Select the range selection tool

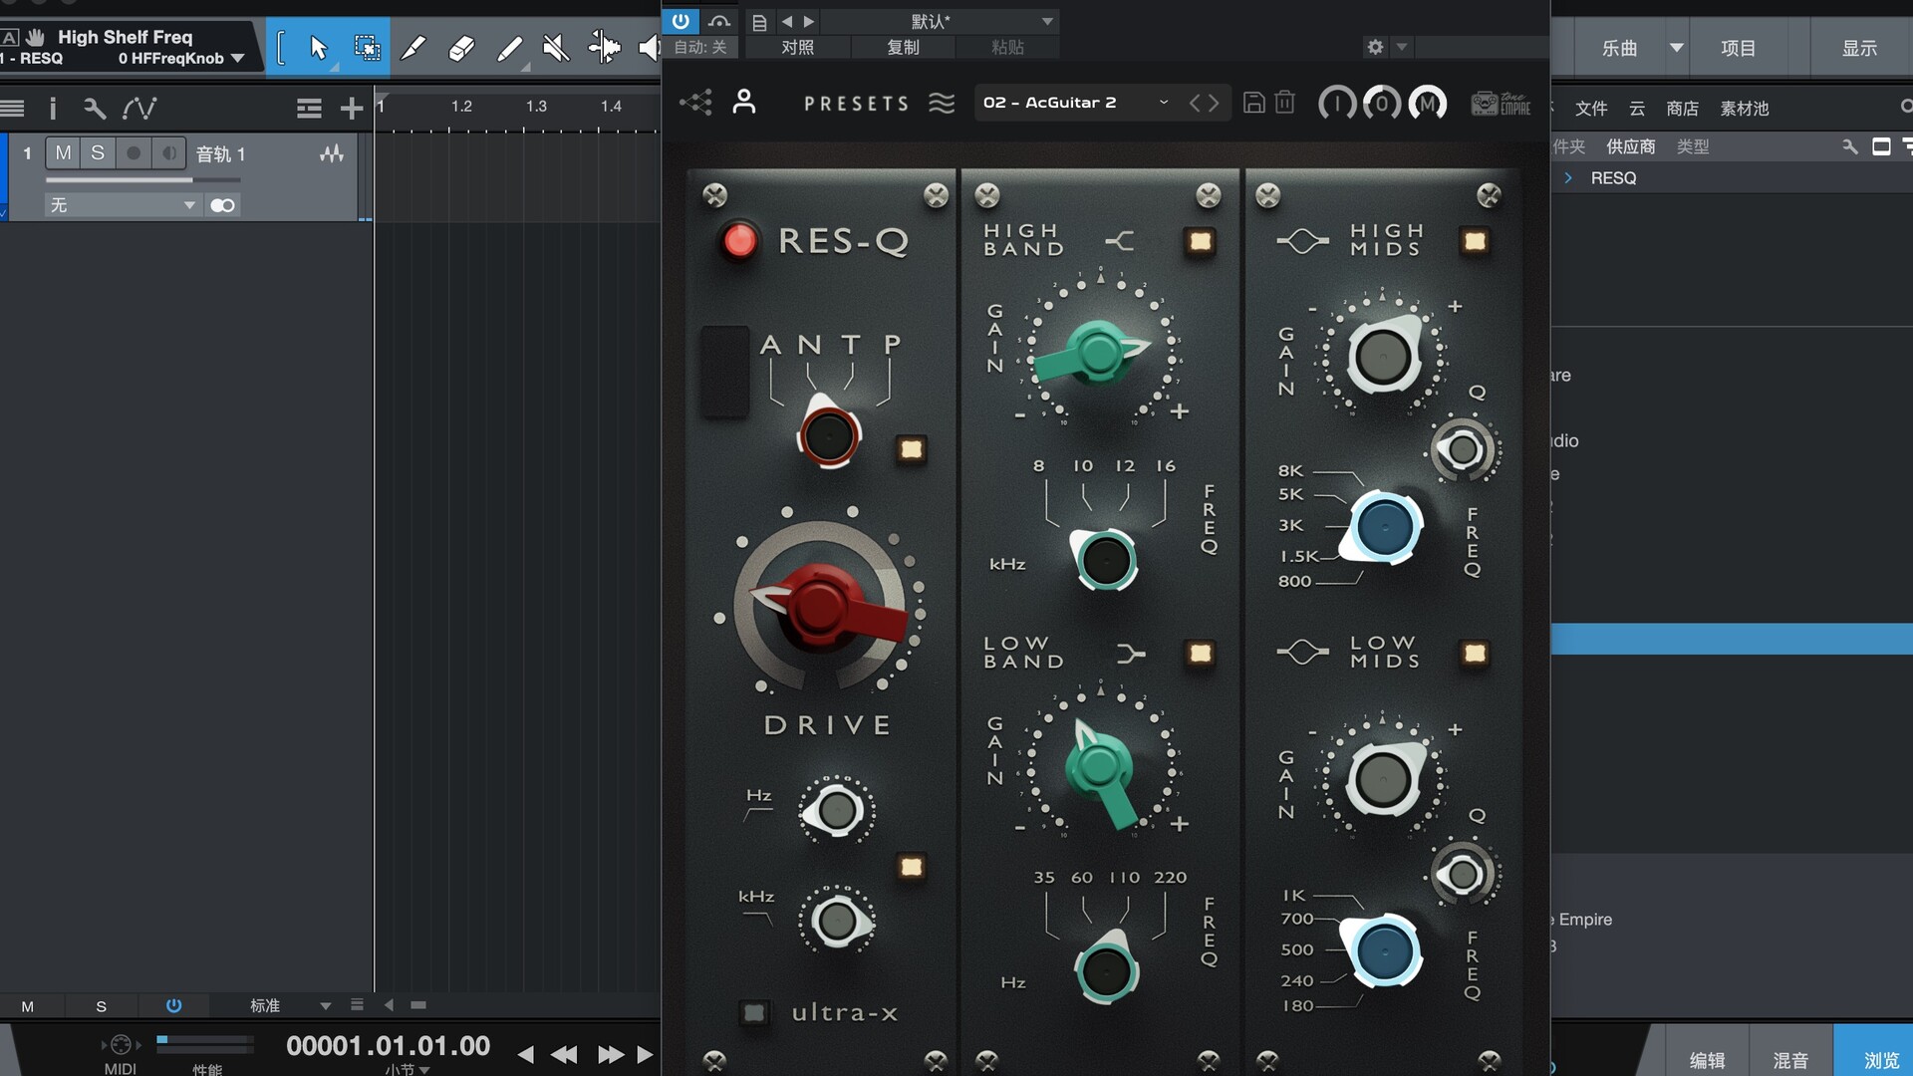click(x=366, y=48)
